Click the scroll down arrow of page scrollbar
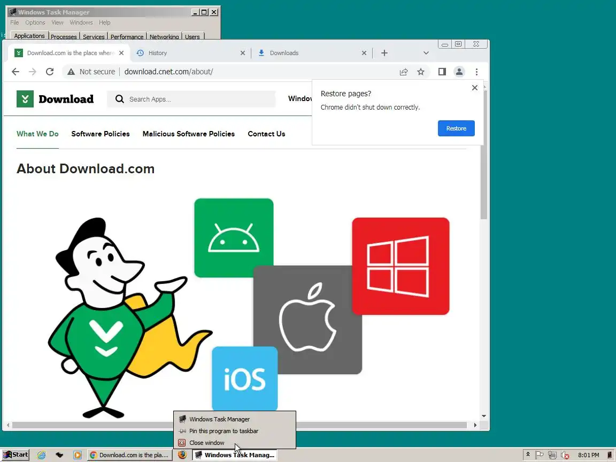Viewport: 616px width, 462px height. pyautogui.click(x=484, y=416)
